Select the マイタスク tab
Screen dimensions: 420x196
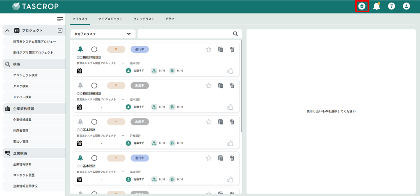[x=80, y=19]
